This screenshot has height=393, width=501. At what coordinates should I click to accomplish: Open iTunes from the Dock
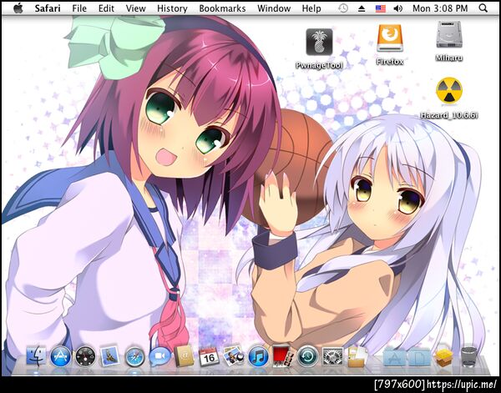(258, 356)
